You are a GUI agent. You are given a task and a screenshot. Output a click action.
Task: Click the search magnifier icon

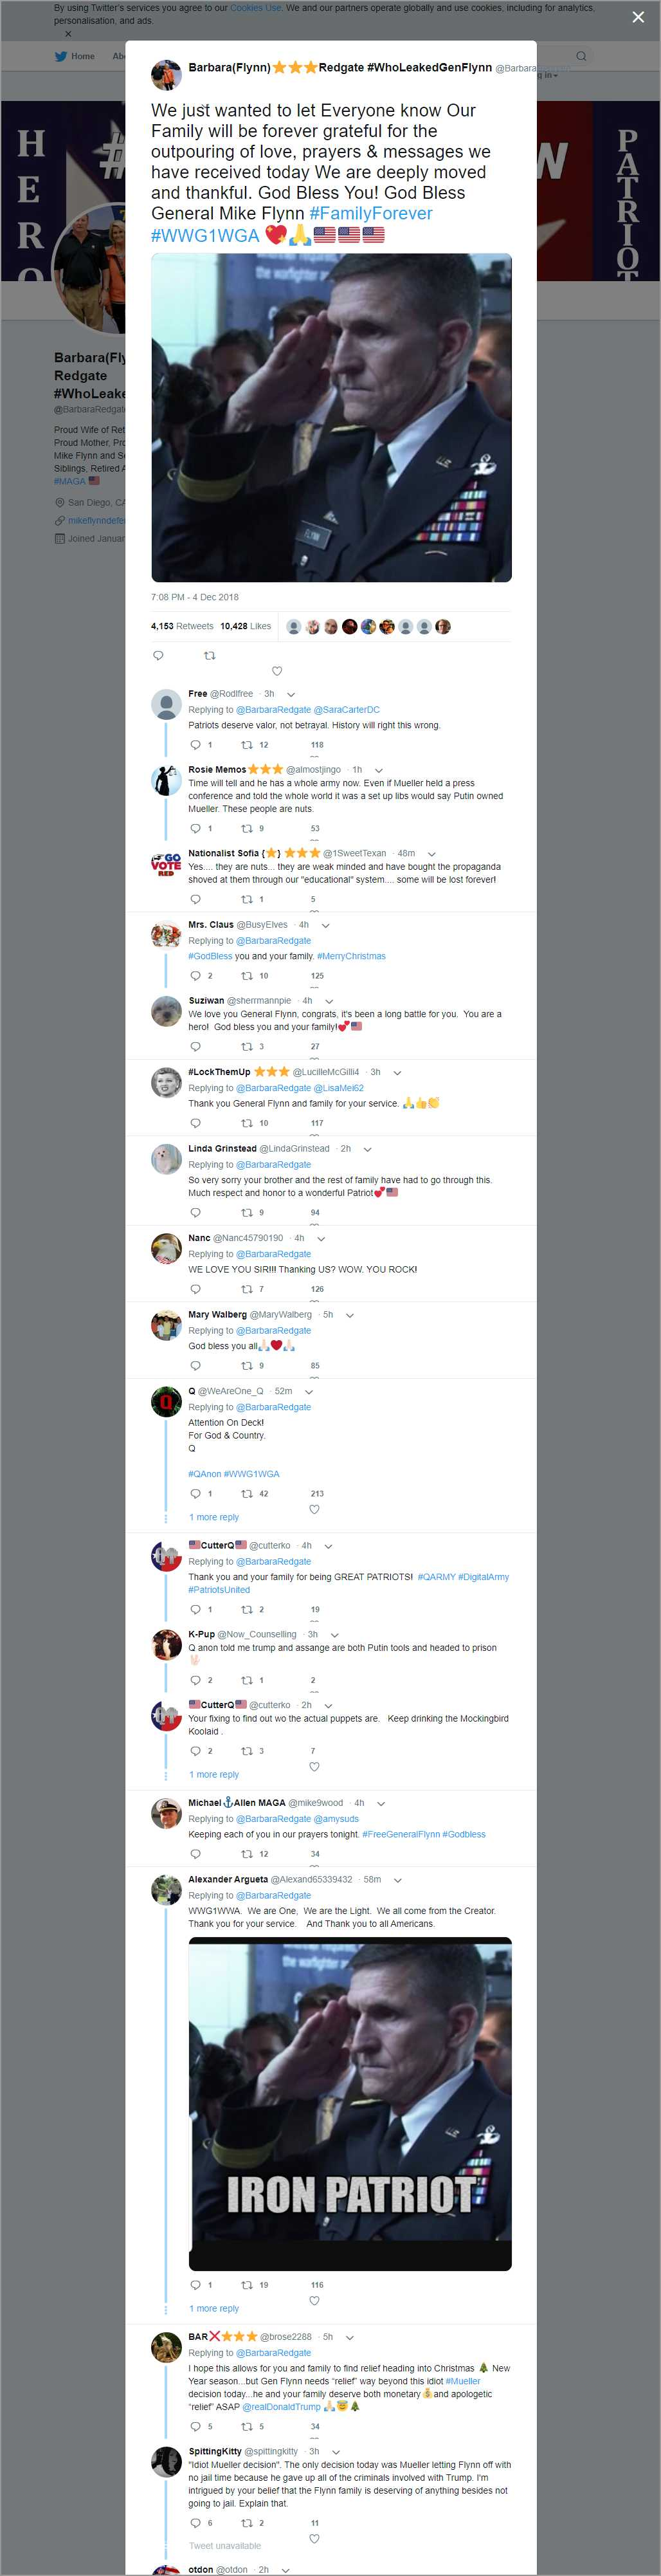(580, 56)
